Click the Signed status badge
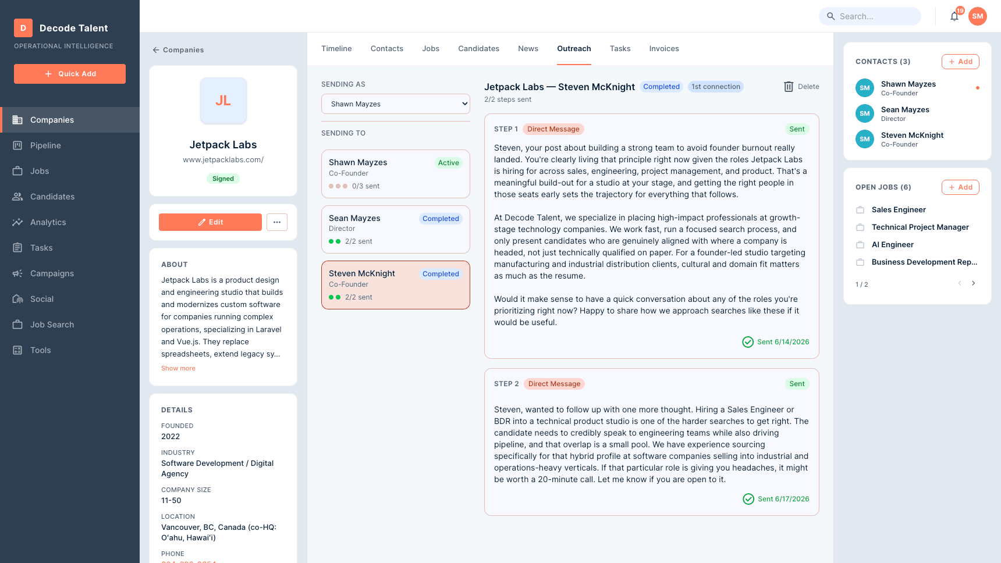 coord(223,179)
